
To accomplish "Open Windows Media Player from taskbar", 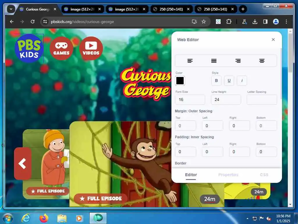I will pos(79,218).
